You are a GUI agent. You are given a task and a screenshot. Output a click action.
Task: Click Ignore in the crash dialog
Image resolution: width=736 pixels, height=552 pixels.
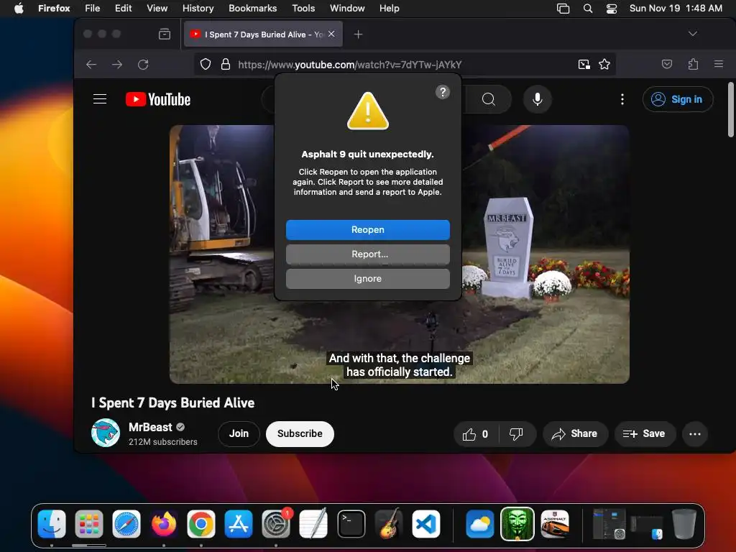[367, 278]
